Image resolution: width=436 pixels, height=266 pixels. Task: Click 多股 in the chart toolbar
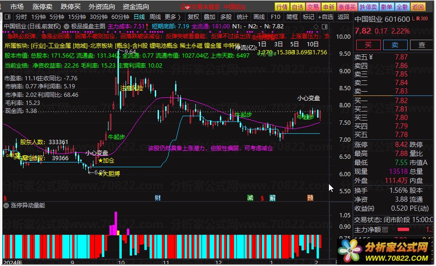226,17
